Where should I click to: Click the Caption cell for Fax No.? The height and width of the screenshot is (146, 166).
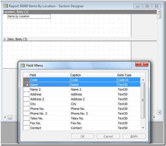[93, 123]
